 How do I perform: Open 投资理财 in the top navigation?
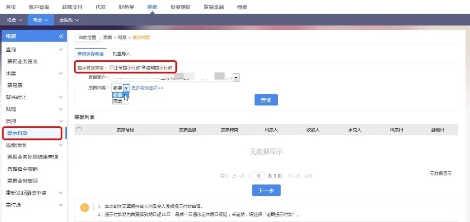[x=180, y=7]
